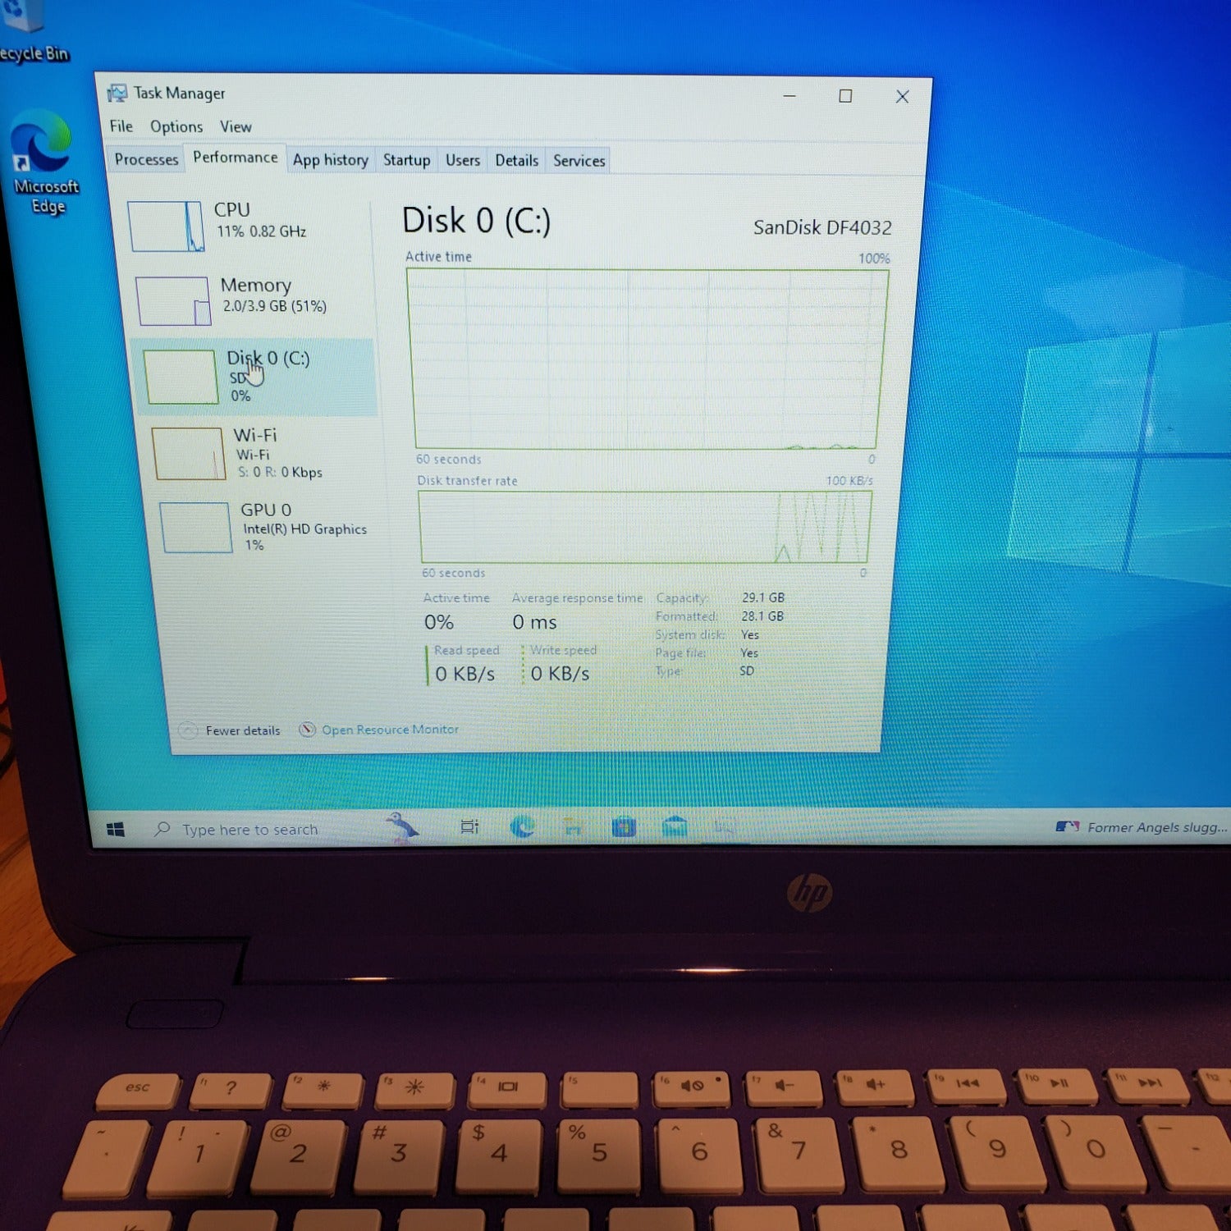1231x1231 pixels.
Task: Click the Formatted value 28.1 GB
Action: [762, 616]
